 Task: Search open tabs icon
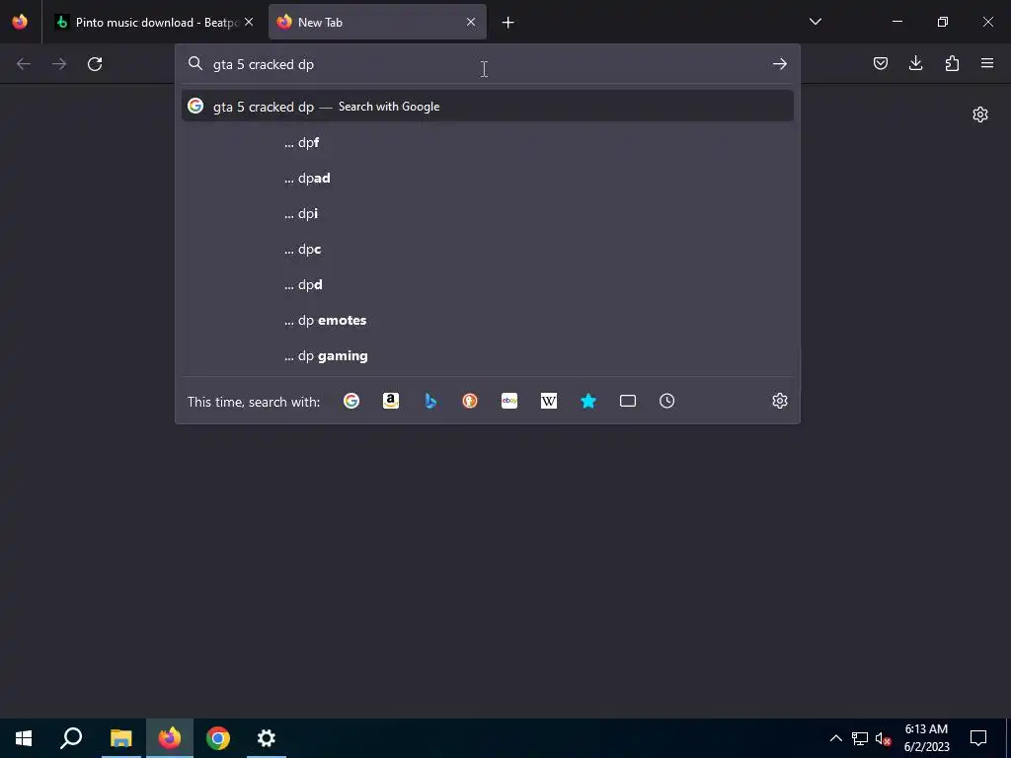click(x=627, y=401)
